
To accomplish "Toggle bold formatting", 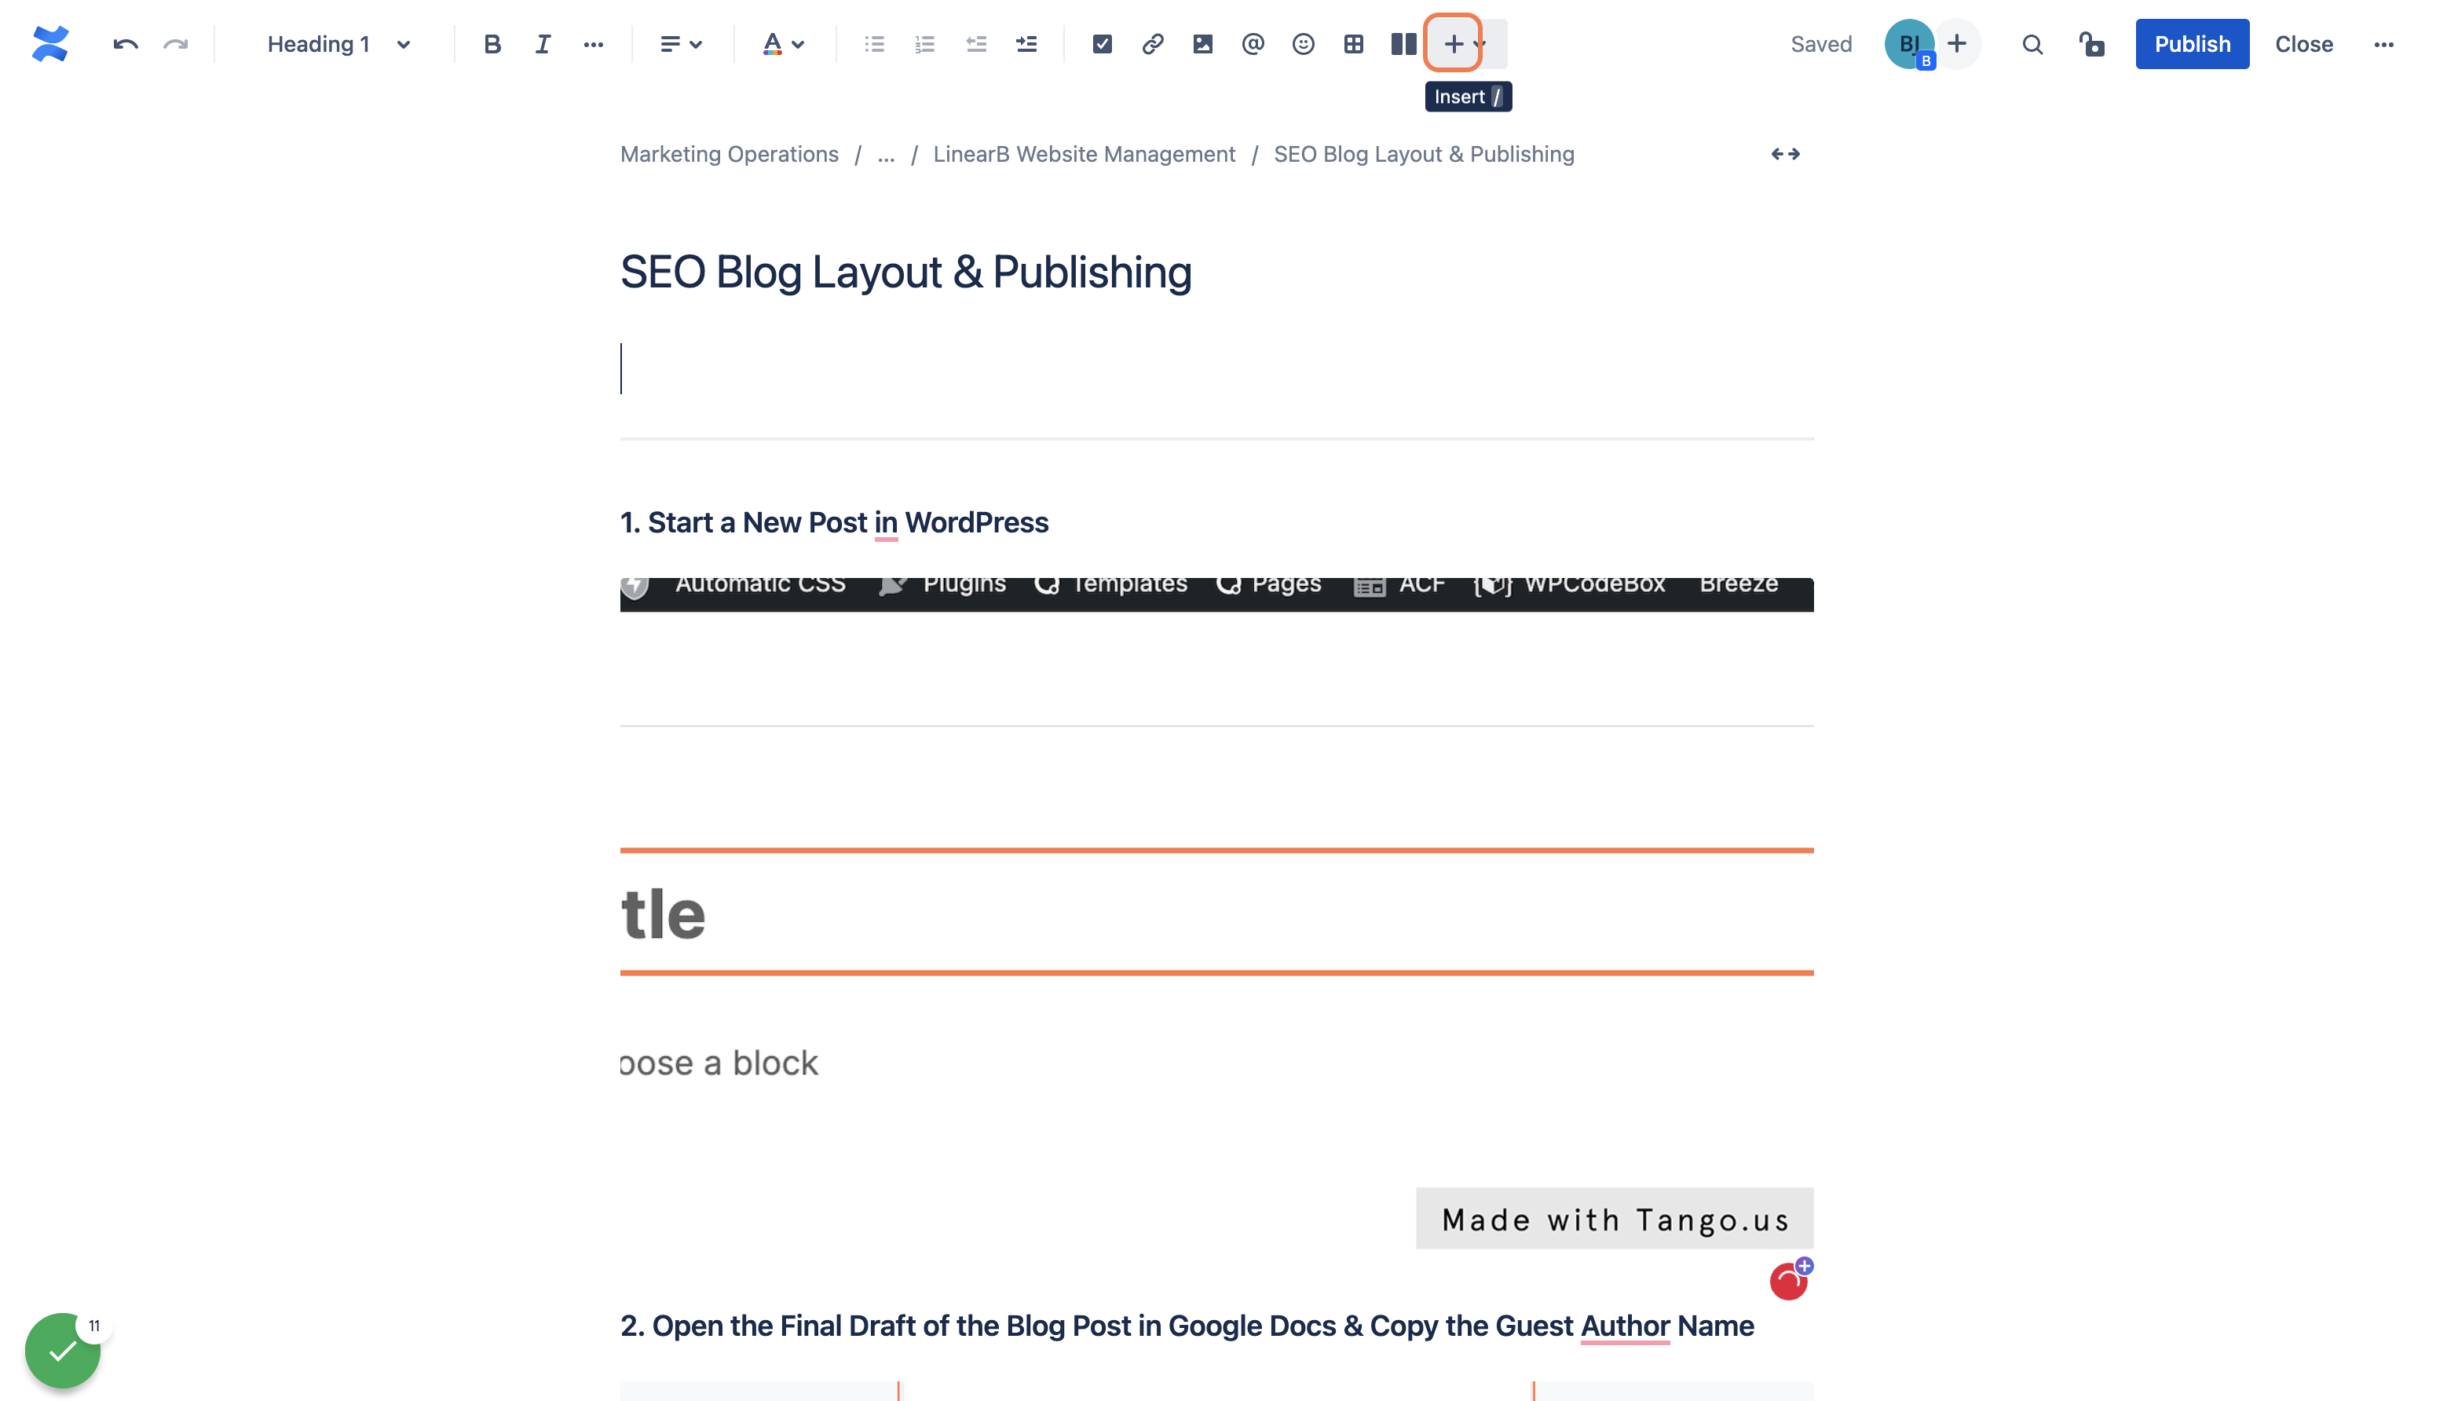I will (x=492, y=44).
